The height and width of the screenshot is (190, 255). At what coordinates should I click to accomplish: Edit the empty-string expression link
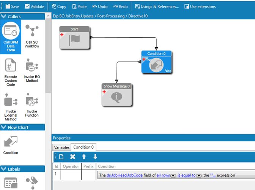click(213, 175)
